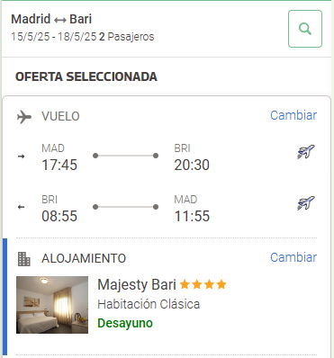Image resolution: width=334 pixels, height=358 pixels.
Task: Click the dates and 2 Pasajeros summary
Action: 83,37
